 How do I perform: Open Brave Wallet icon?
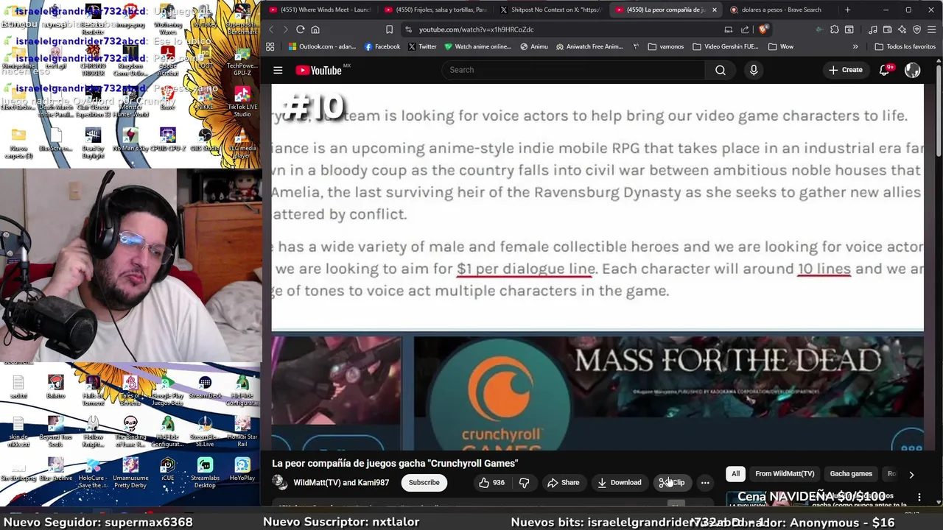click(888, 29)
